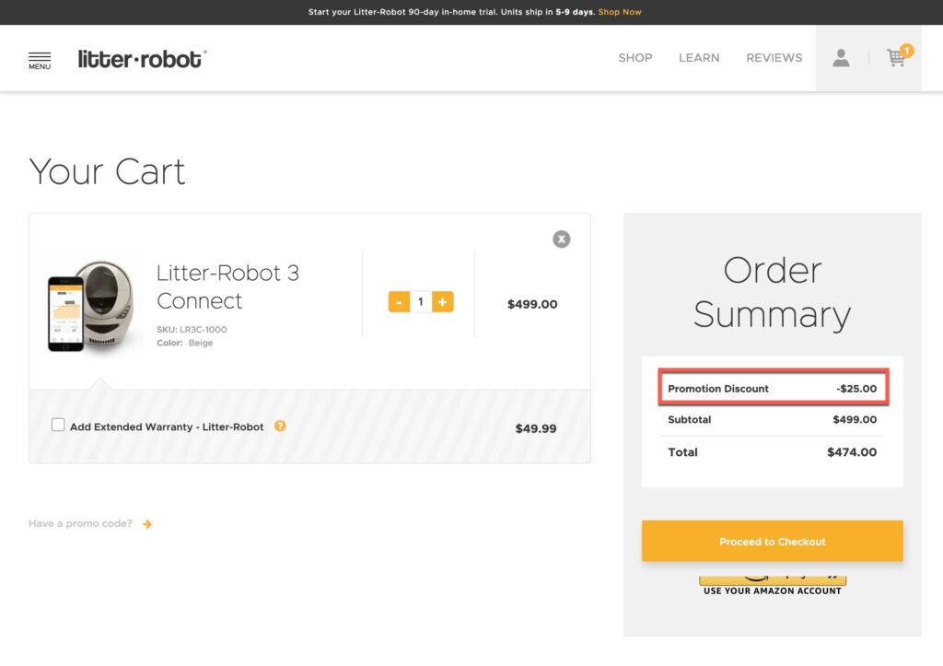The image size is (943, 666).
Task: Enable Add Extended Warranty checkbox
Action: [58, 425]
